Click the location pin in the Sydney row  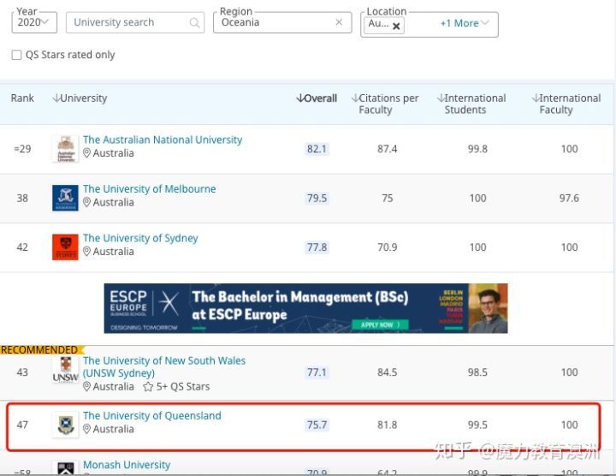click(86, 251)
